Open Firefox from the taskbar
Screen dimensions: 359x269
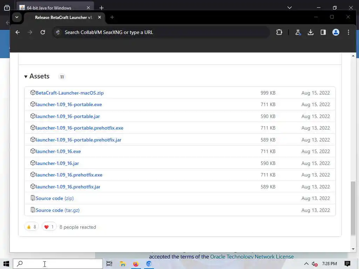pos(136,264)
